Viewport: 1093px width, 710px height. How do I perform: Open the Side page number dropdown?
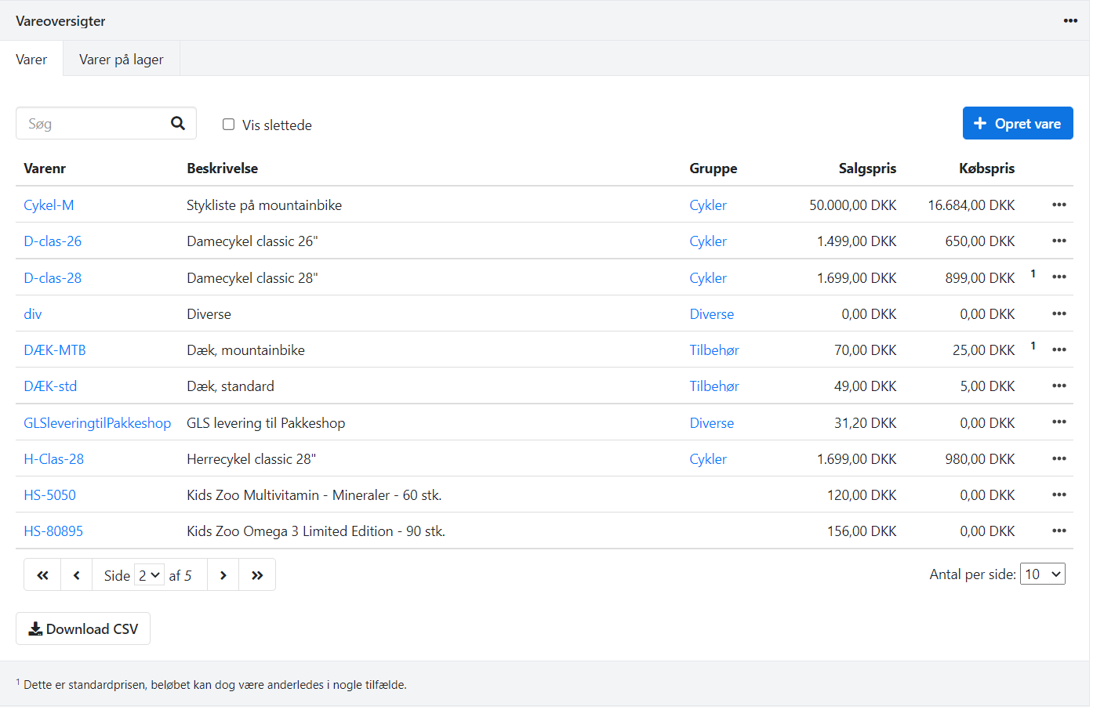pyautogui.click(x=149, y=575)
